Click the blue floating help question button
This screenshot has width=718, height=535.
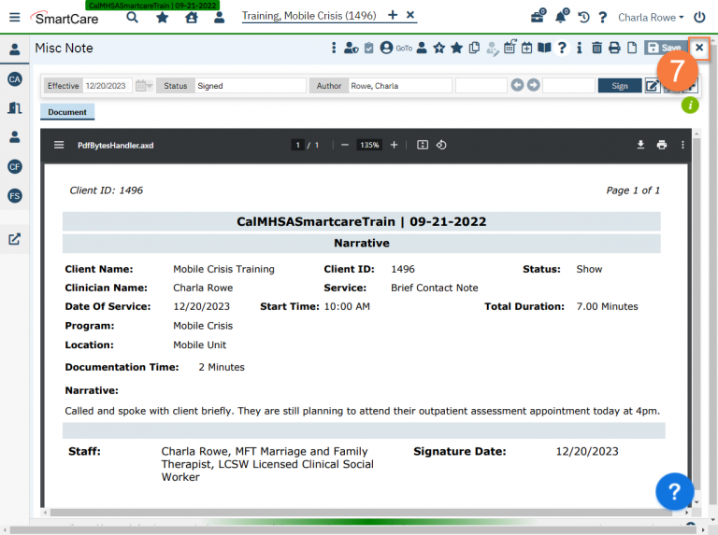pyautogui.click(x=674, y=491)
